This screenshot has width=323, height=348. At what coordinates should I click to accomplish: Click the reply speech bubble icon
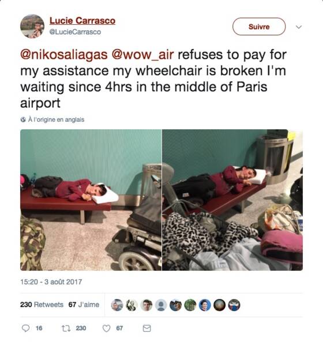26,328
